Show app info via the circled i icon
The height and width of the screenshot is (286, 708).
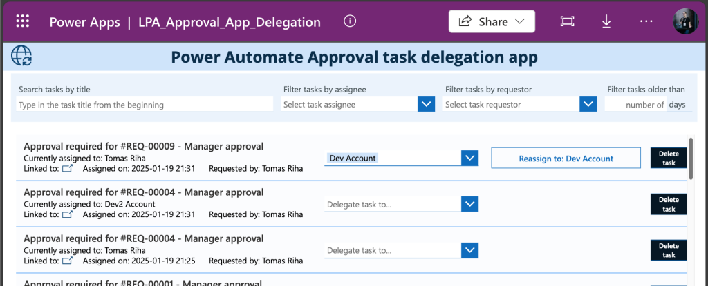coord(349,21)
